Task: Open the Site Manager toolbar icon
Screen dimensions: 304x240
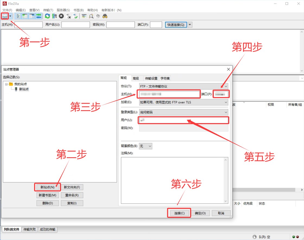Action: (x=5, y=16)
